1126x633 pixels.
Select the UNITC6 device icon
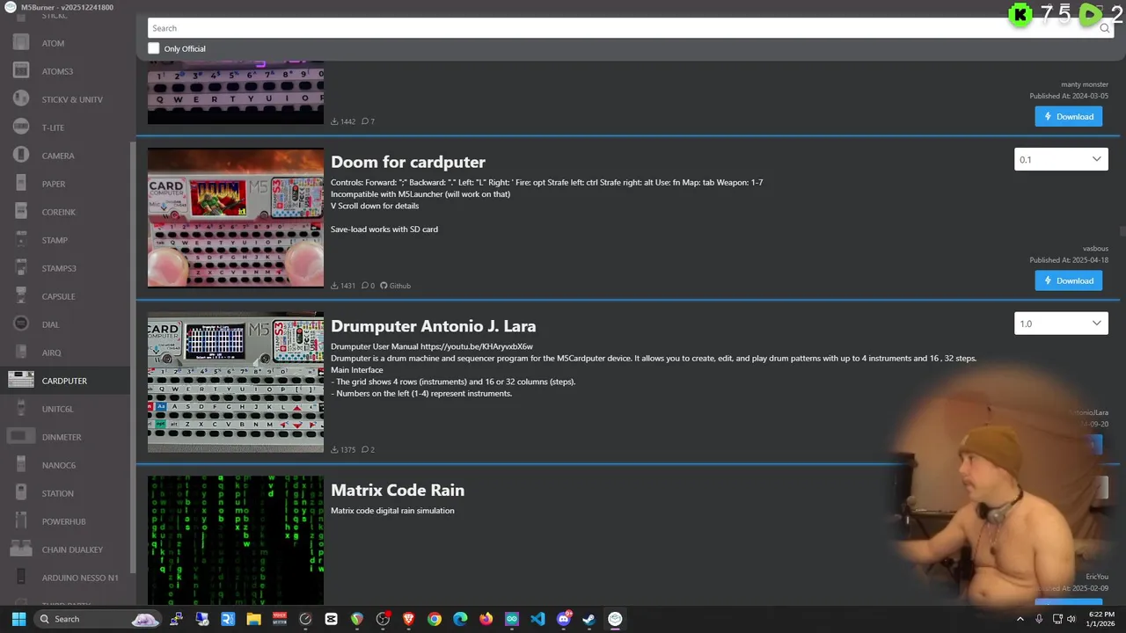tap(21, 409)
